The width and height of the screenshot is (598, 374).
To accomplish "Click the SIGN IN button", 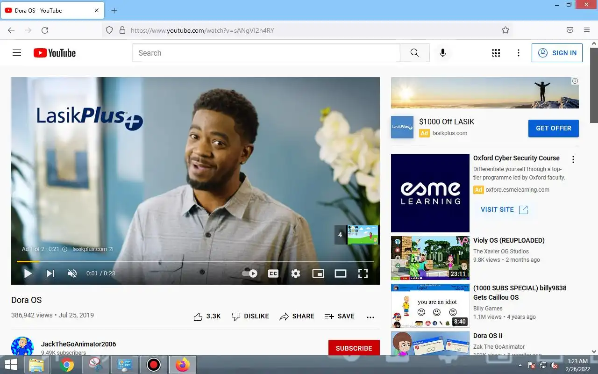I will tap(557, 53).
